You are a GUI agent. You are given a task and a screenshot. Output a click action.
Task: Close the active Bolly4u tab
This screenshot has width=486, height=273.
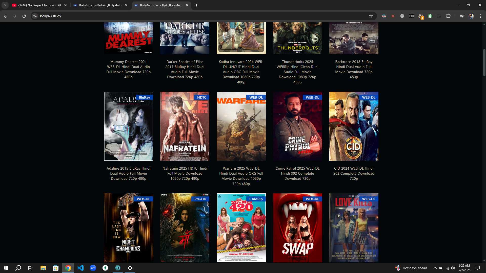pyautogui.click(x=187, y=5)
